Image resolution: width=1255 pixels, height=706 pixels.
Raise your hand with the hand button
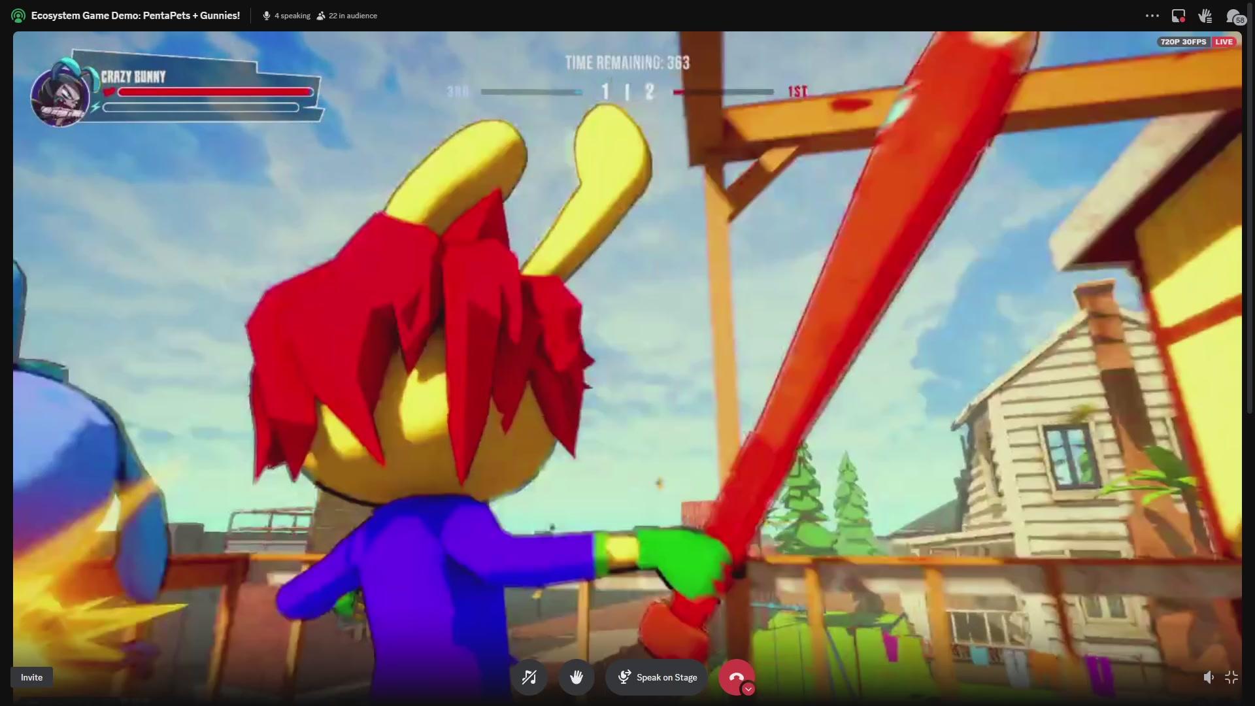click(577, 677)
